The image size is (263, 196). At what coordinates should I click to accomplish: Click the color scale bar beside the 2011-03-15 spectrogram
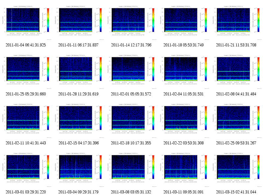click(x=258, y=167)
